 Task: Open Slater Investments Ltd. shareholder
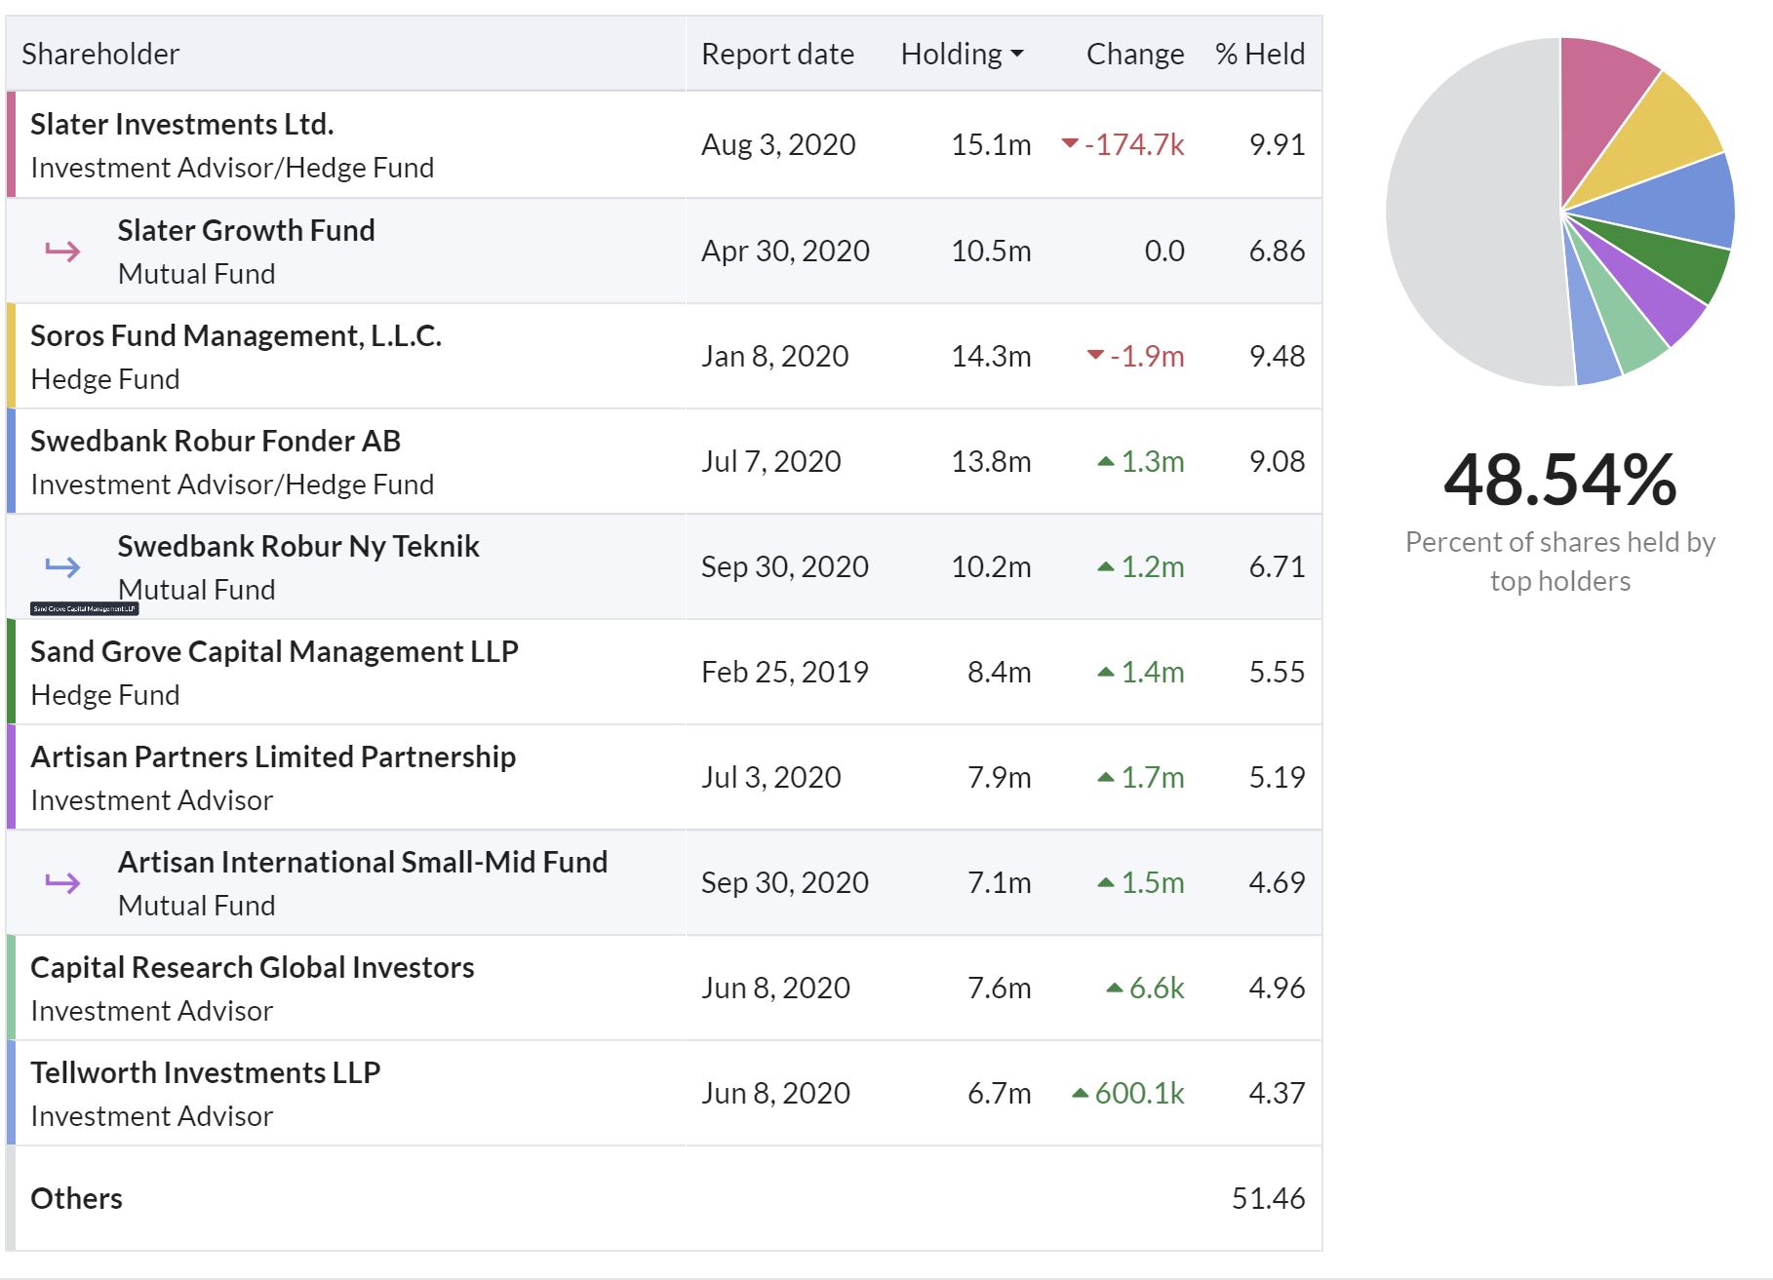(x=182, y=124)
